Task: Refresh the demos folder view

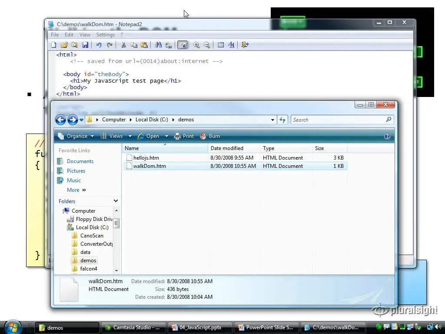Action: [282, 120]
